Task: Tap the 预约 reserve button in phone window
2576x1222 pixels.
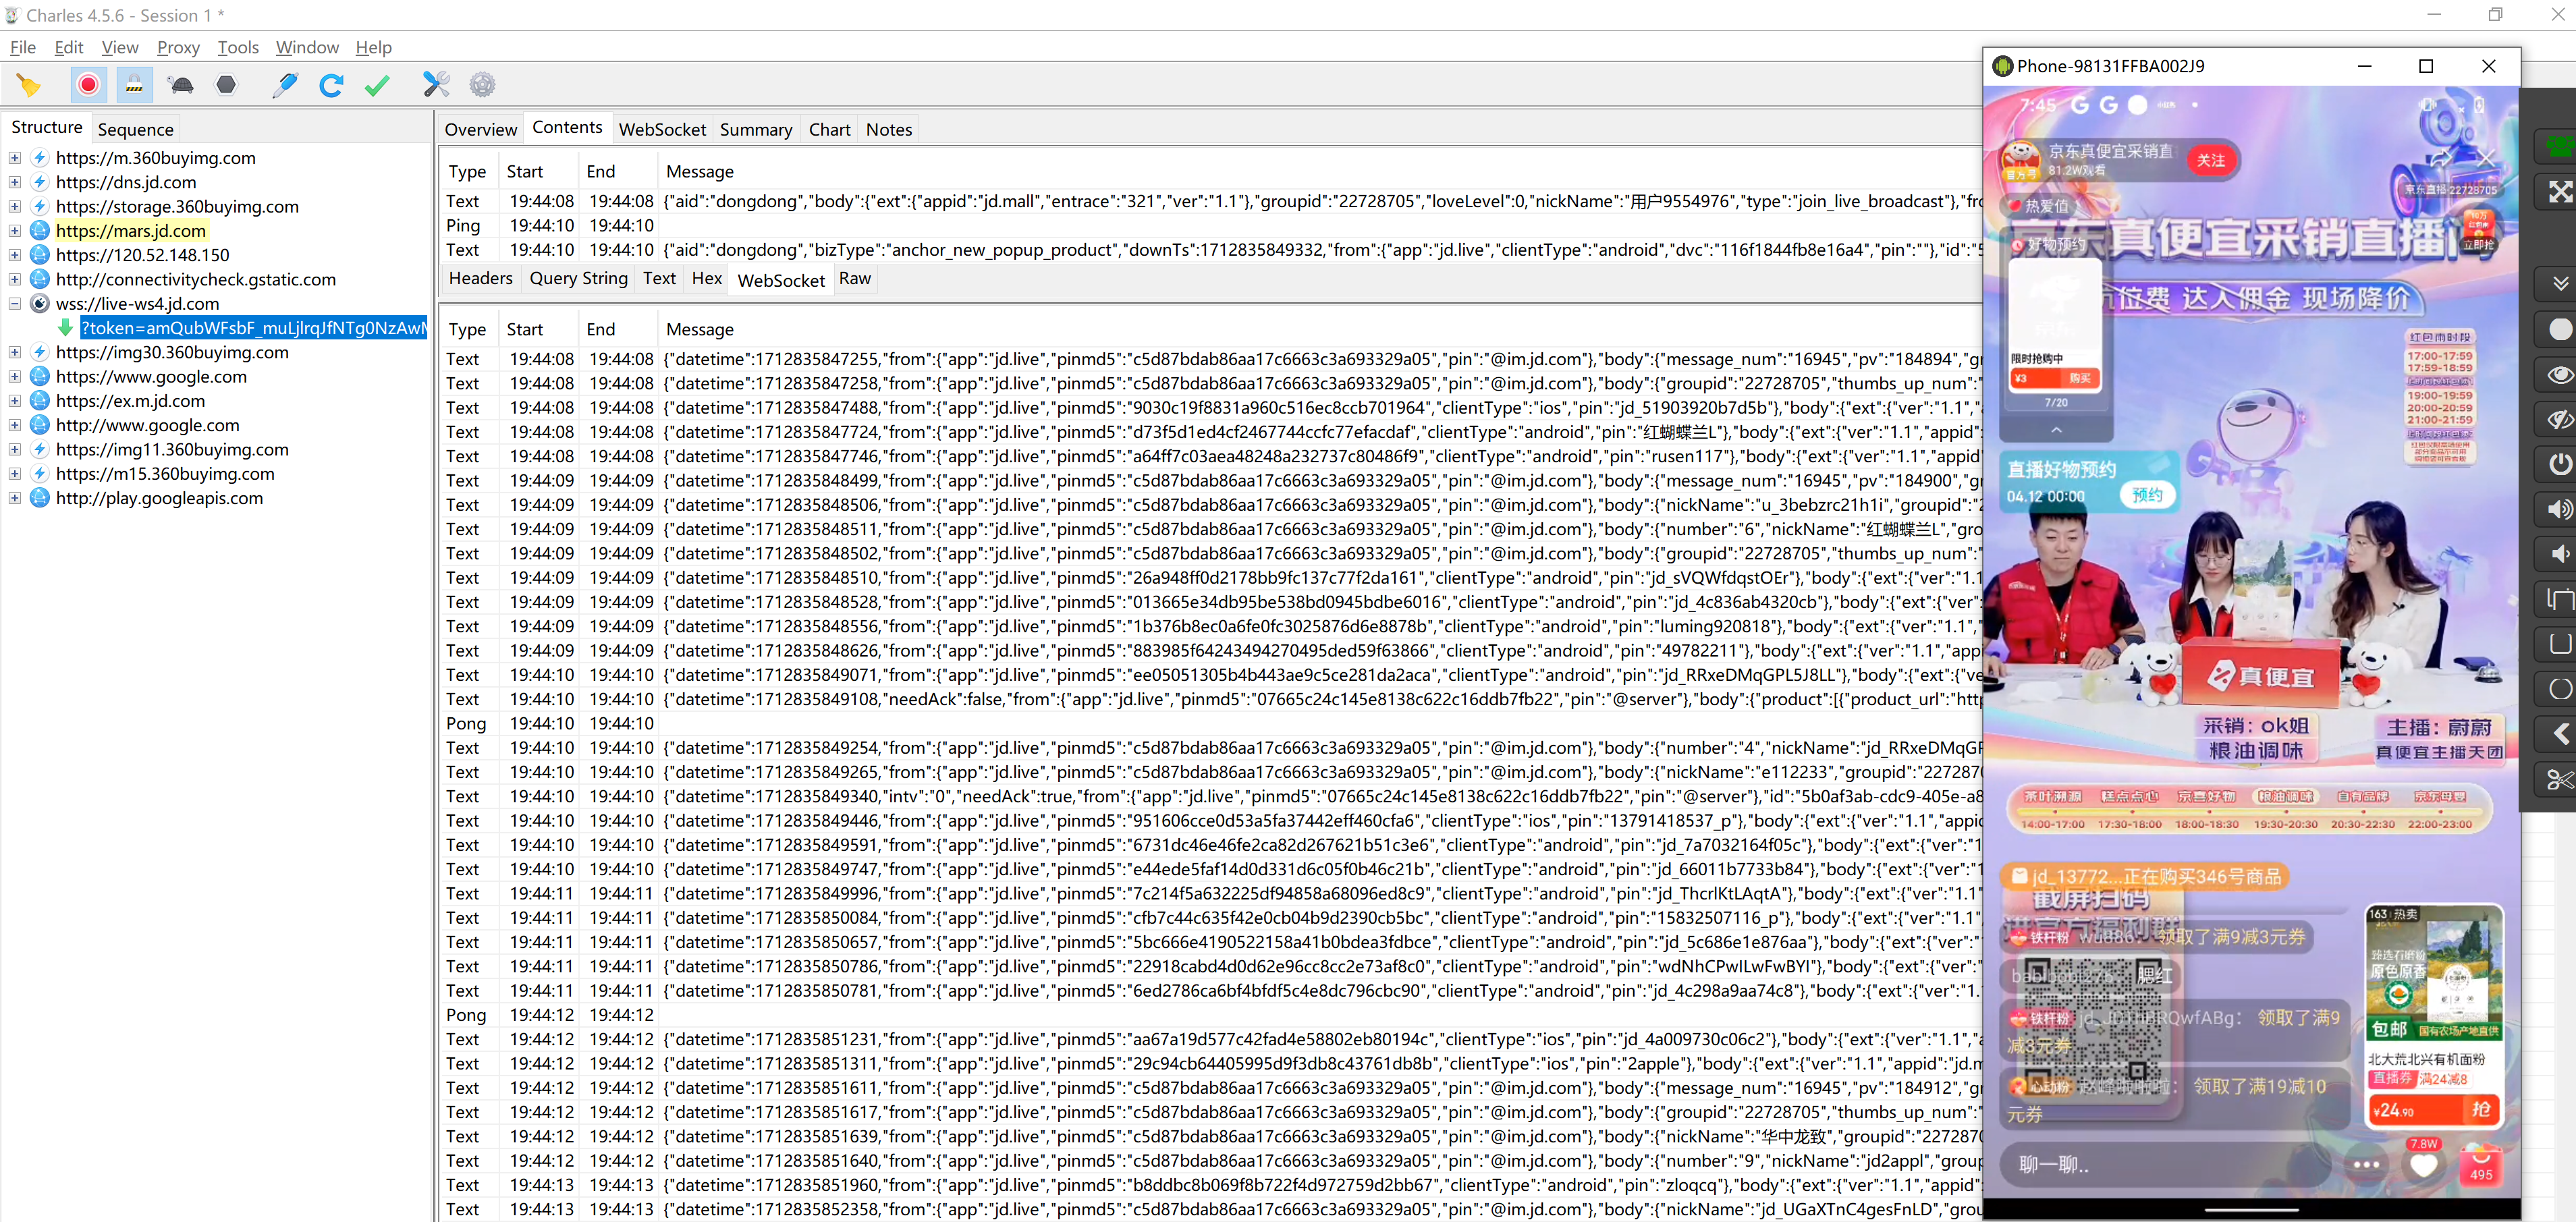Action: pos(2147,495)
